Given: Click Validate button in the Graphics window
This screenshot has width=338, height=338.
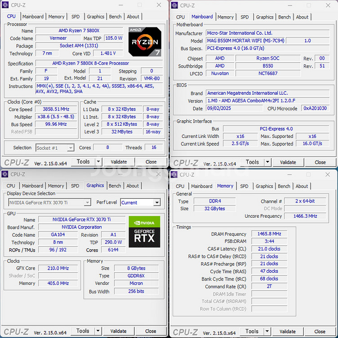Looking at the screenshot, I should [x=118, y=331].
